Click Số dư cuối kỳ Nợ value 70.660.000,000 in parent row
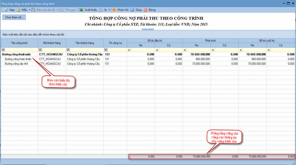The height and width of the screenshot is (165, 296). pyautogui.click(x=256, y=55)
